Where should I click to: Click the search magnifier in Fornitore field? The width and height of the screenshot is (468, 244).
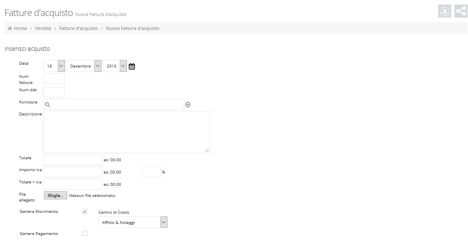(x=48, y=104)
